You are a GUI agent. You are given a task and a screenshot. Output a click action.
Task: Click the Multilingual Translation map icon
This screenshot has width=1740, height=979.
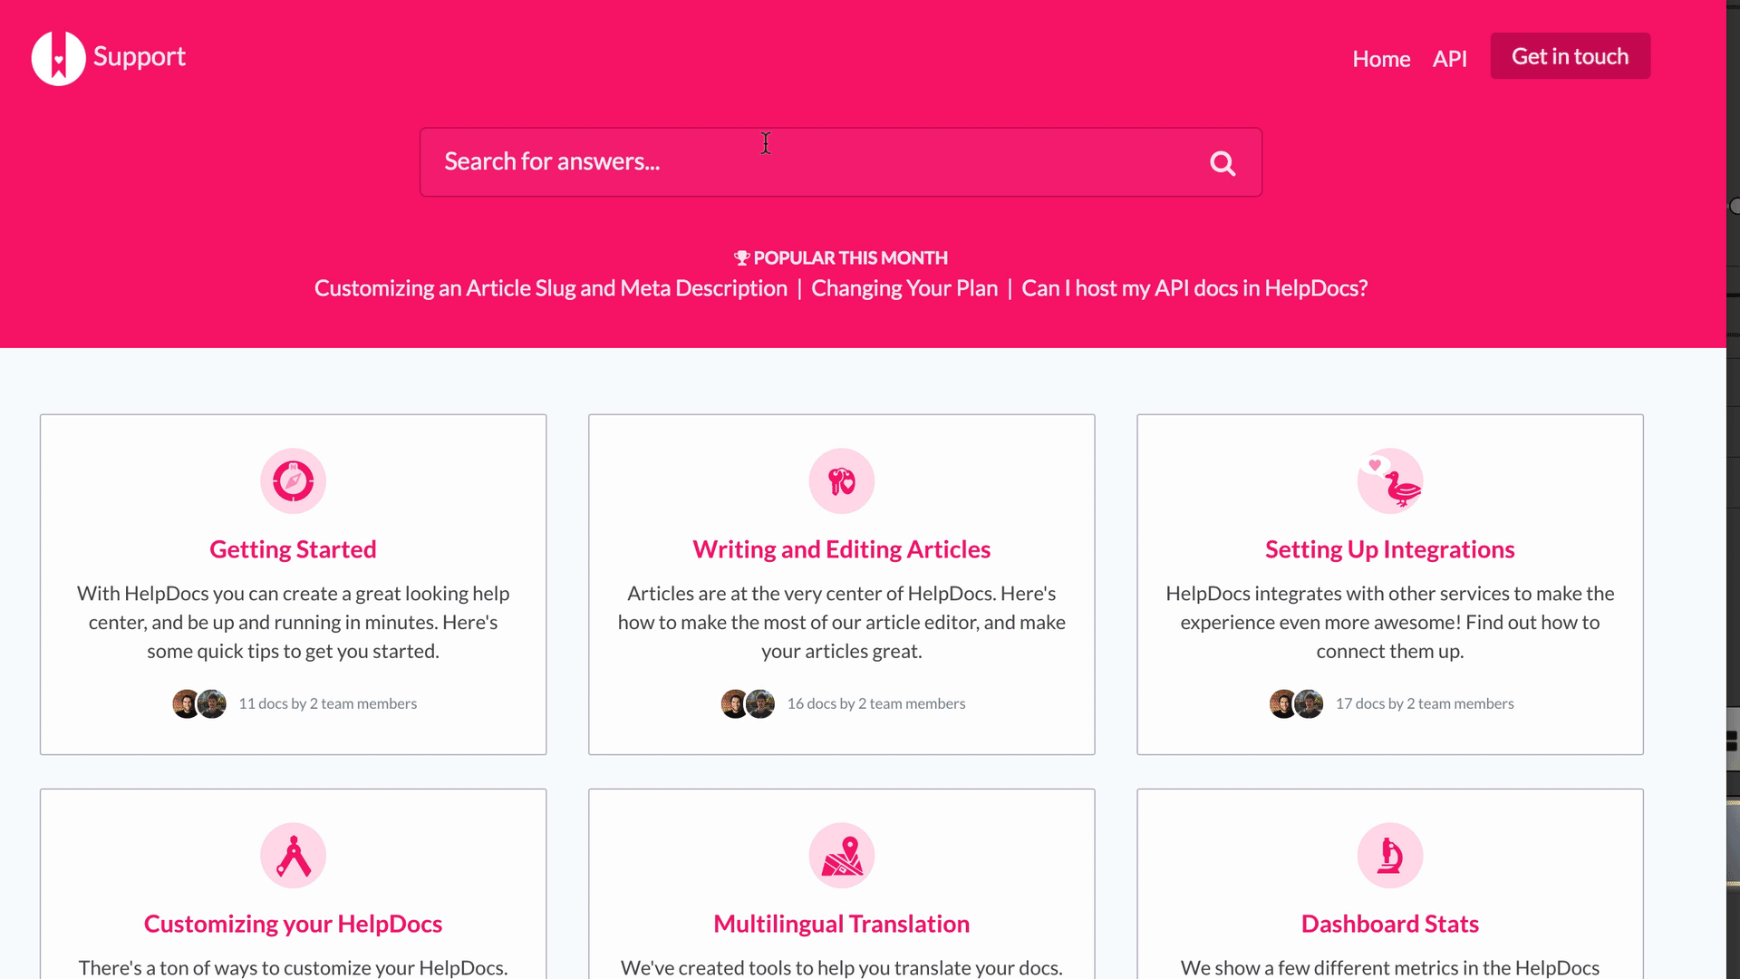(841, 856)
